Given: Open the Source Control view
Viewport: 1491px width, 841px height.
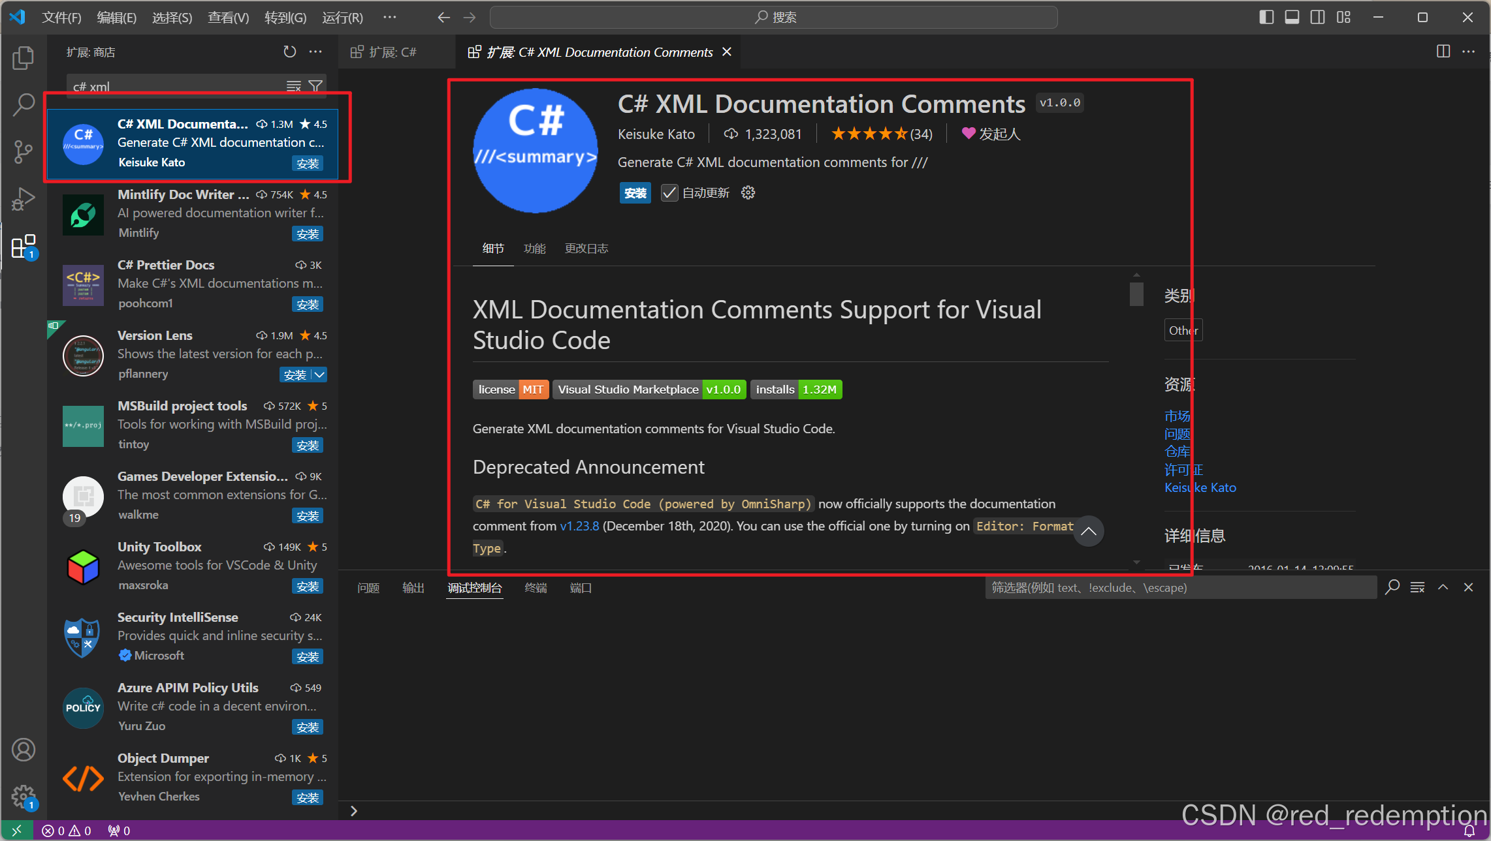Looking at the screenshot, I should (x=24, y=152).
